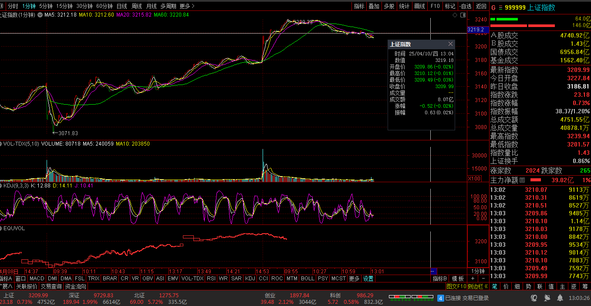Expand 更多 indicators in the indicator bar
591x306 pixels.
[x=355, y=279]
